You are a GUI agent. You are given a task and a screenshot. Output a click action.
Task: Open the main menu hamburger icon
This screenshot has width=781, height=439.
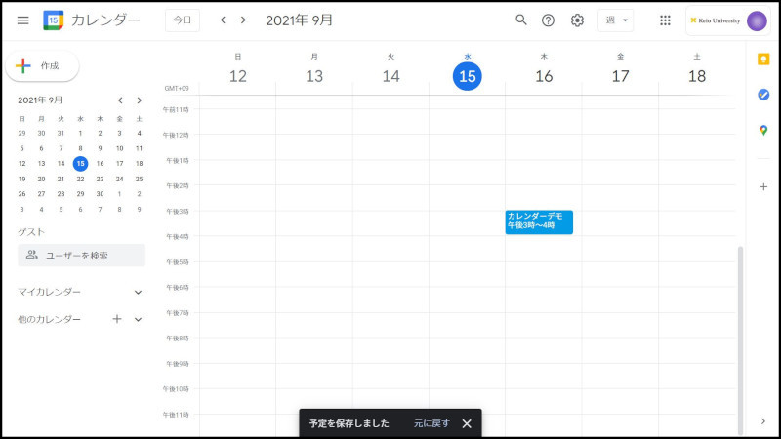coord(22,20)
